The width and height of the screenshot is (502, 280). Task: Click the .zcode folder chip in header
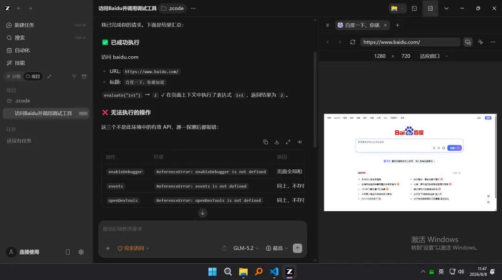172,8
